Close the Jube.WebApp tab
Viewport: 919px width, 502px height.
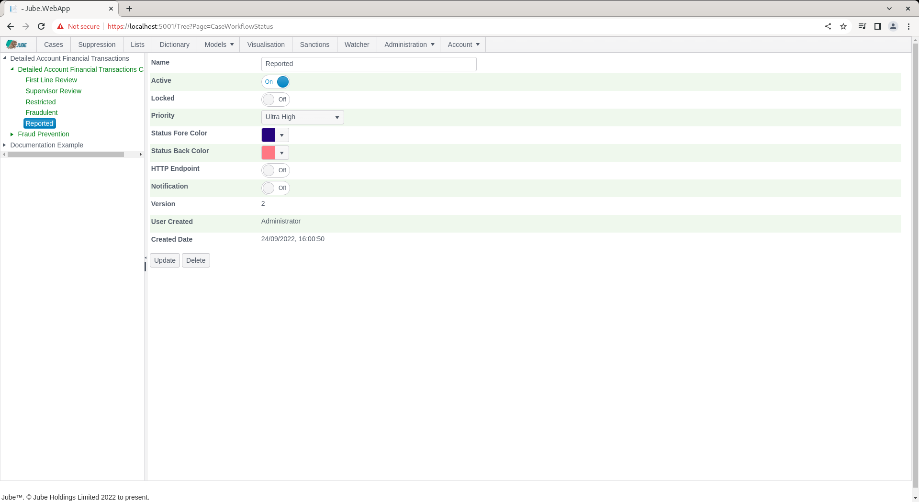click(111, 9)
